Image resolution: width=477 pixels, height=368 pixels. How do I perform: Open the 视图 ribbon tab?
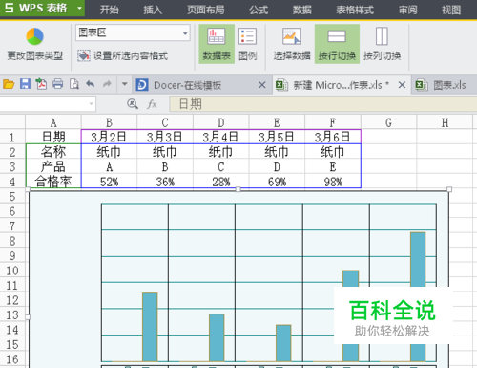point(451,11)
